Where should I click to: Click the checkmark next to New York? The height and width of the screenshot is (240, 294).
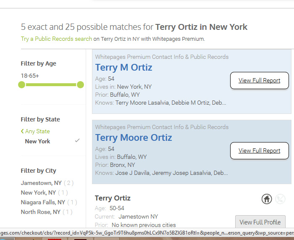pos(77,140)
